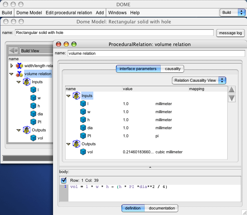The height and width of the screenshot is (215, 247).
Task: Select the definition tab
Action: coord(133,208)
